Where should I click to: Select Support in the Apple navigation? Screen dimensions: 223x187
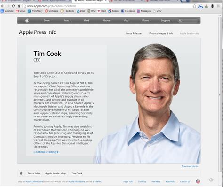(x=165, y=21)
